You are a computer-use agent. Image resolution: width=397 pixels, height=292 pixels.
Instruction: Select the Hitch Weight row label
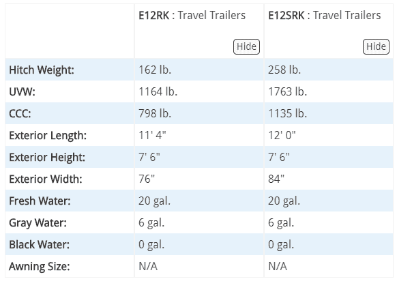(x=42, y=70)
